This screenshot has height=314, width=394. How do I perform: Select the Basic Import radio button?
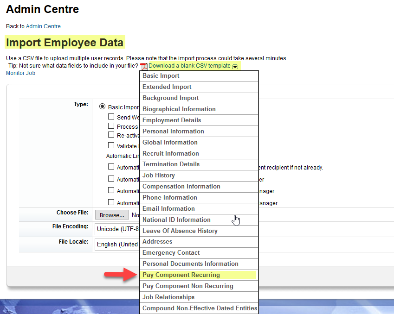pos(102,107)
